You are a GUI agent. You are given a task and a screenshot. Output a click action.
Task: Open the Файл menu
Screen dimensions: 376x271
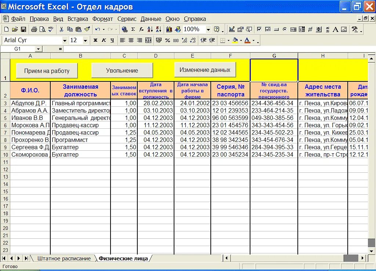click(x=18, y=19)
